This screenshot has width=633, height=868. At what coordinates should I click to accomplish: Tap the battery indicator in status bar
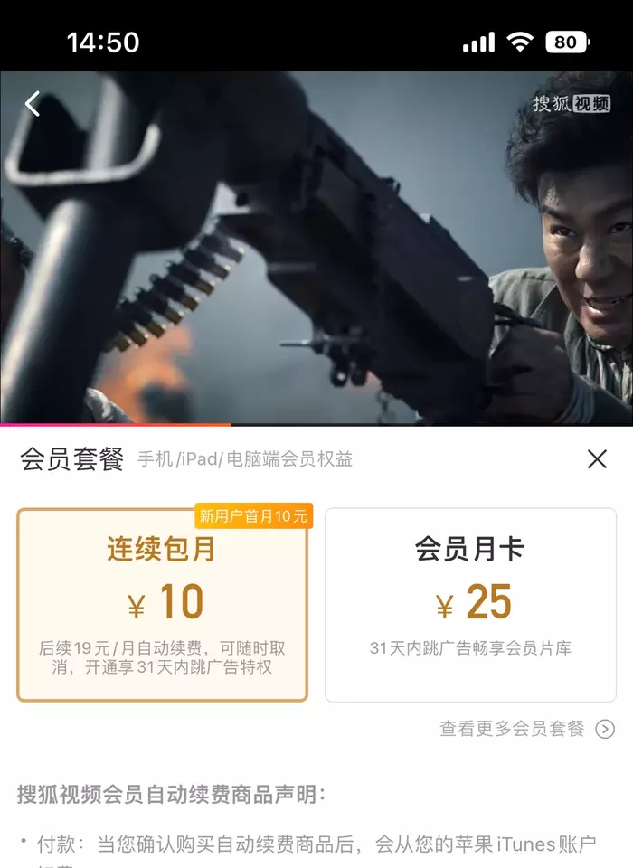pos(568,42)
